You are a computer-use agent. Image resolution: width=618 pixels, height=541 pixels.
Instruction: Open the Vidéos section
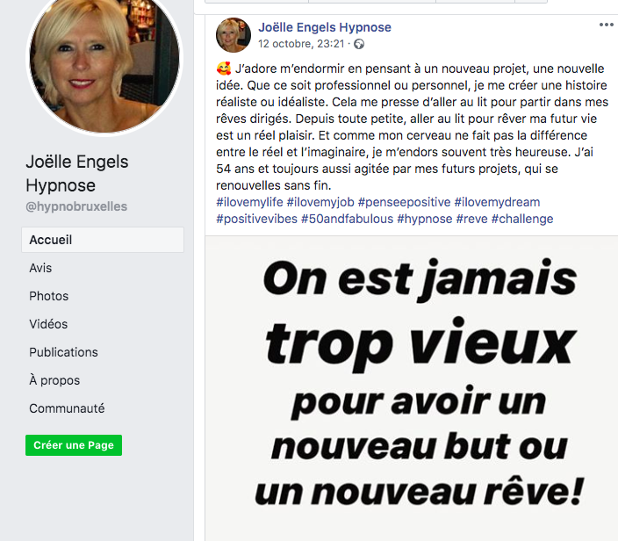48,324
